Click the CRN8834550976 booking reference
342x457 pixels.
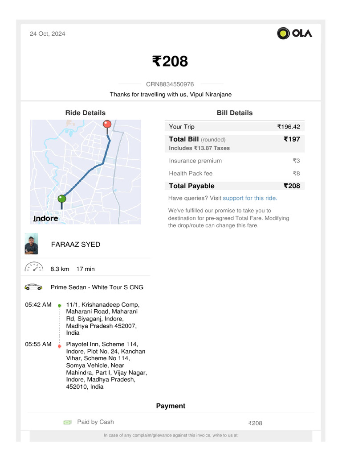[170, 84]
